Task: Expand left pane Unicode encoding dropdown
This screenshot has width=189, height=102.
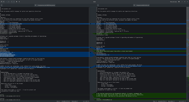Action: pyautogui.click(x=66, y=101)
